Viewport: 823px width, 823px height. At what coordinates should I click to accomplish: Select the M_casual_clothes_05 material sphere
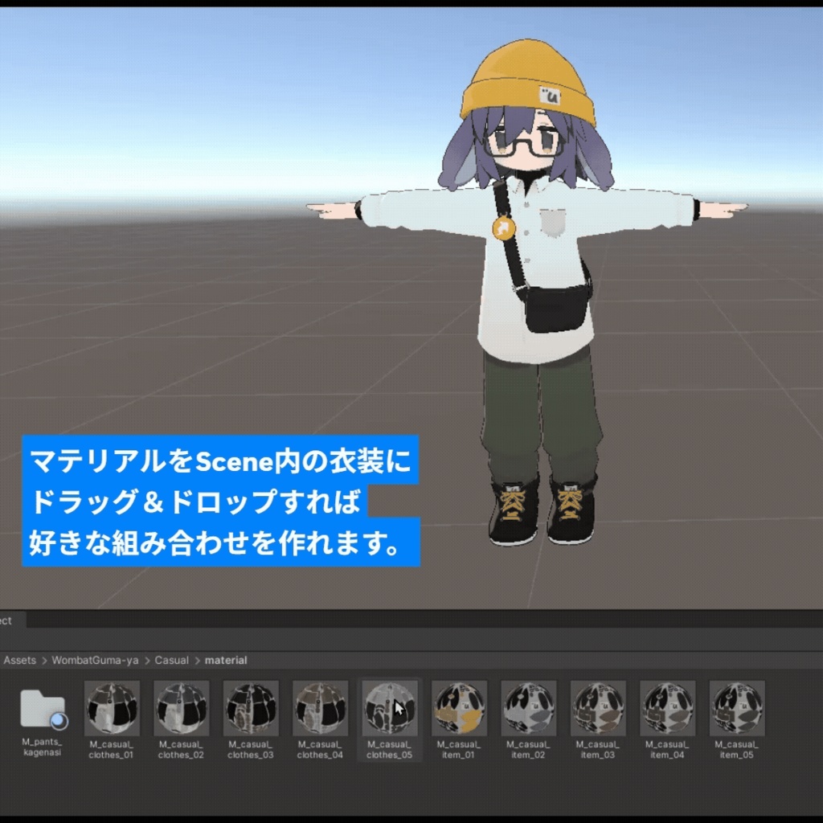[x=391, y=710]
